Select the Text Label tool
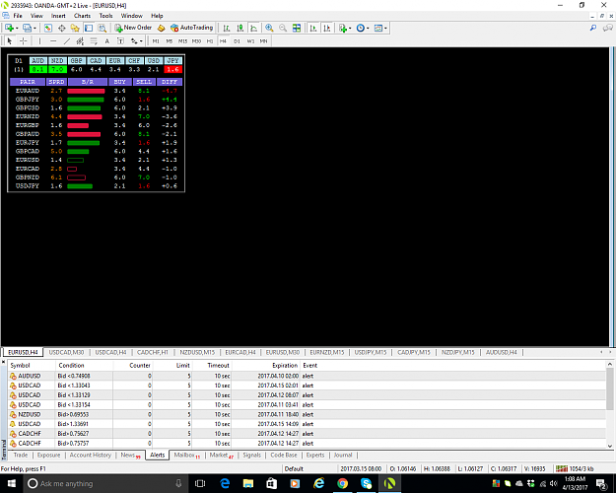The image size is (616, 493). click(x=120, y=40)
